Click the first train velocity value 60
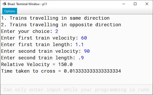Viewport: 153px width, 95px height. coord(84,38)
